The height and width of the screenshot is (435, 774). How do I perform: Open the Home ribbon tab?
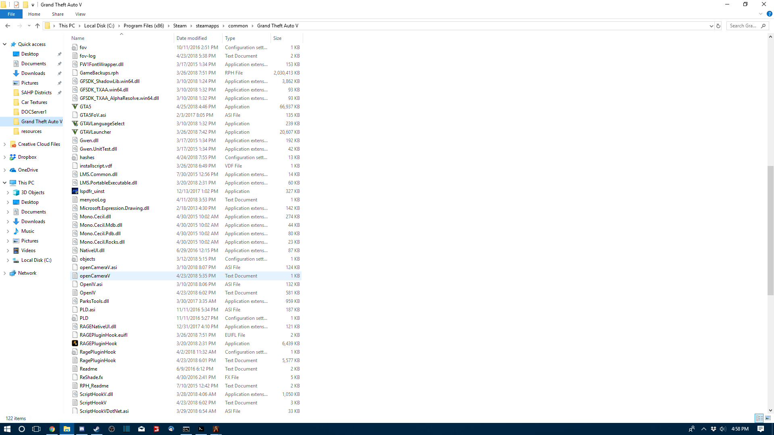tap(34, 14)
